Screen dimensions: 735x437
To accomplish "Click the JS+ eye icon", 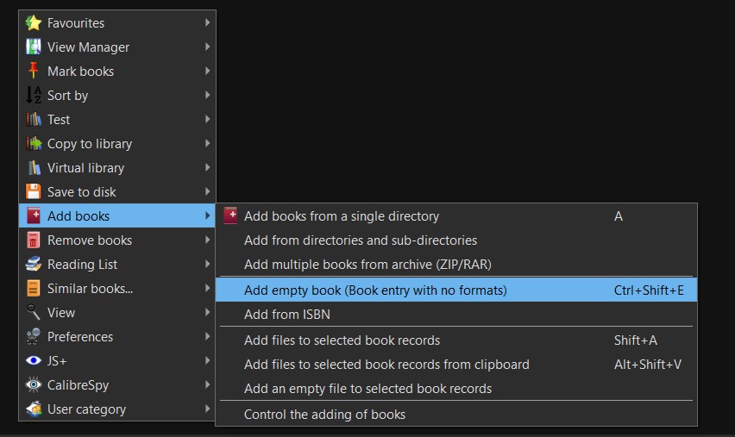I will (x=34, y=361).
